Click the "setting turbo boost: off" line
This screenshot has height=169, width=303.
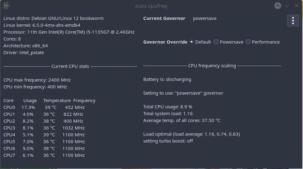coord(168,141)
